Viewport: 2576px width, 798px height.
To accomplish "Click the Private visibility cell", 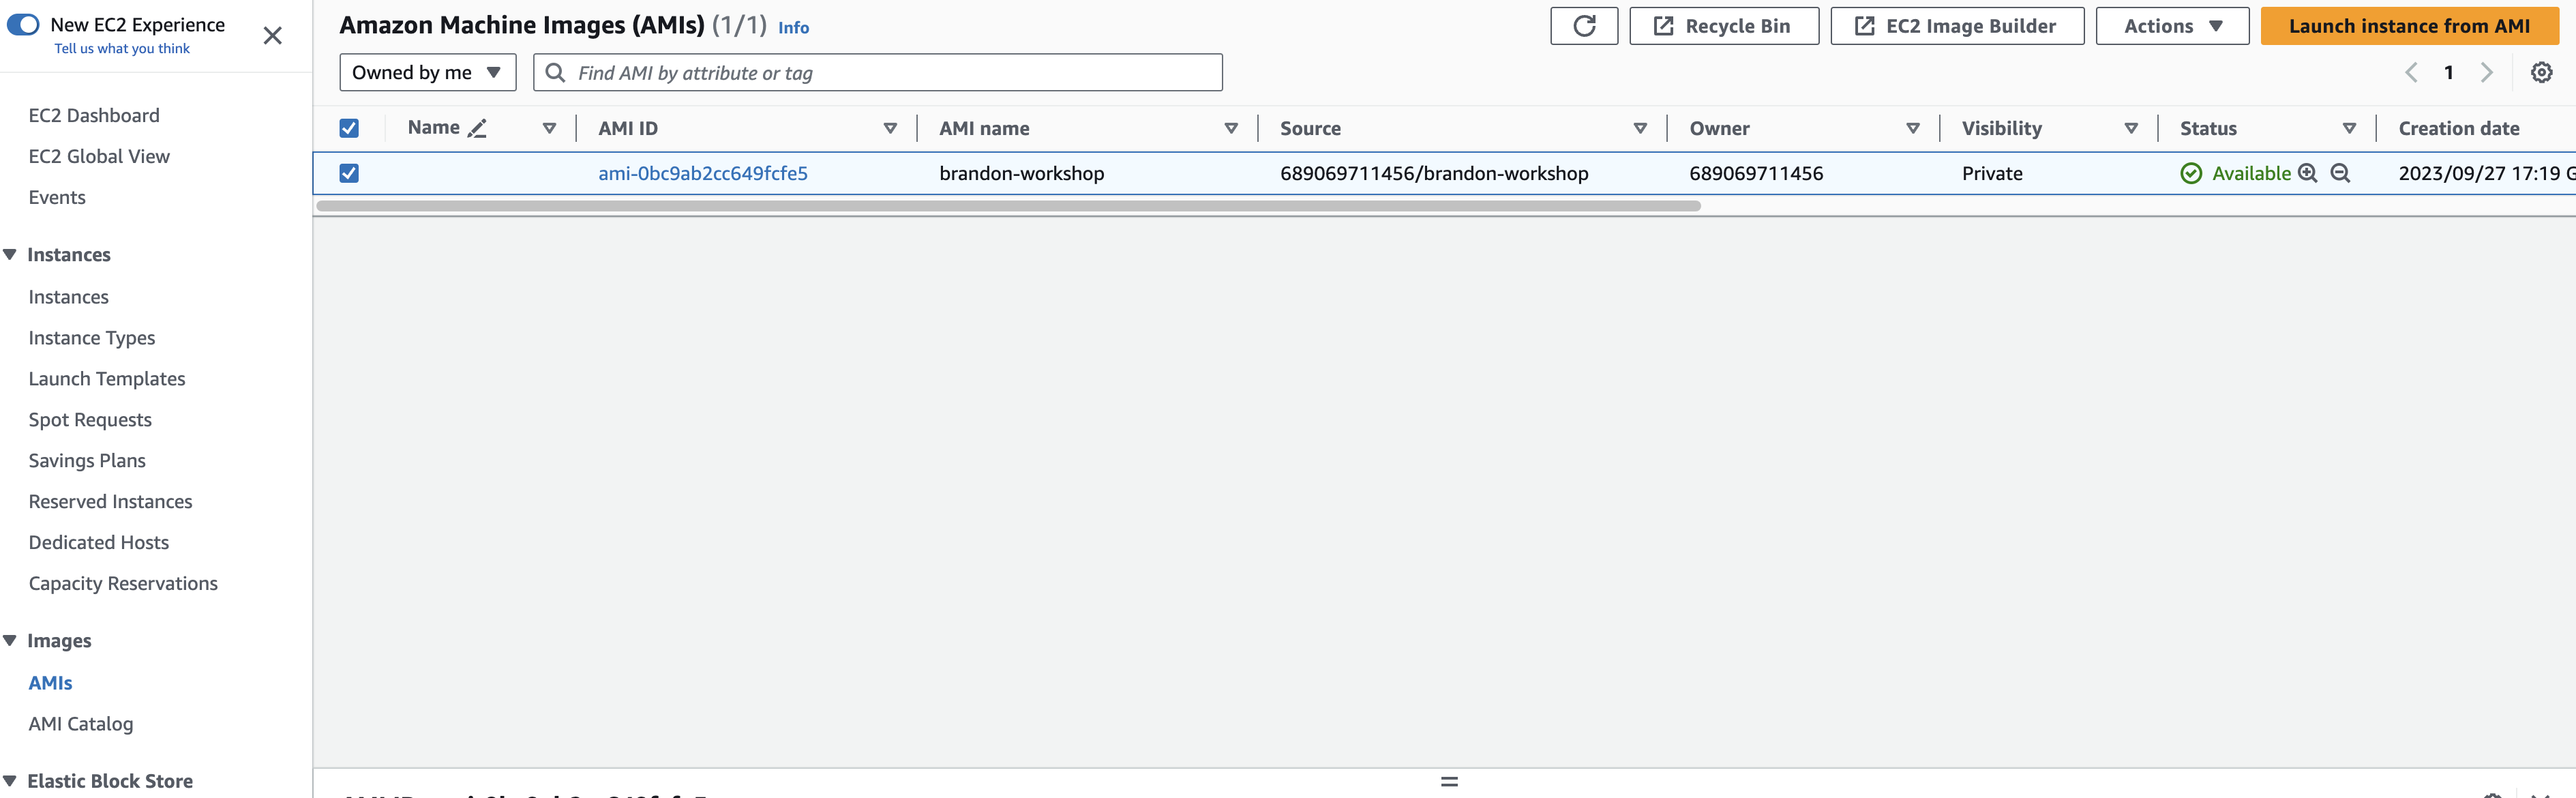I will pyautogui.click(x=1992, y=173).
